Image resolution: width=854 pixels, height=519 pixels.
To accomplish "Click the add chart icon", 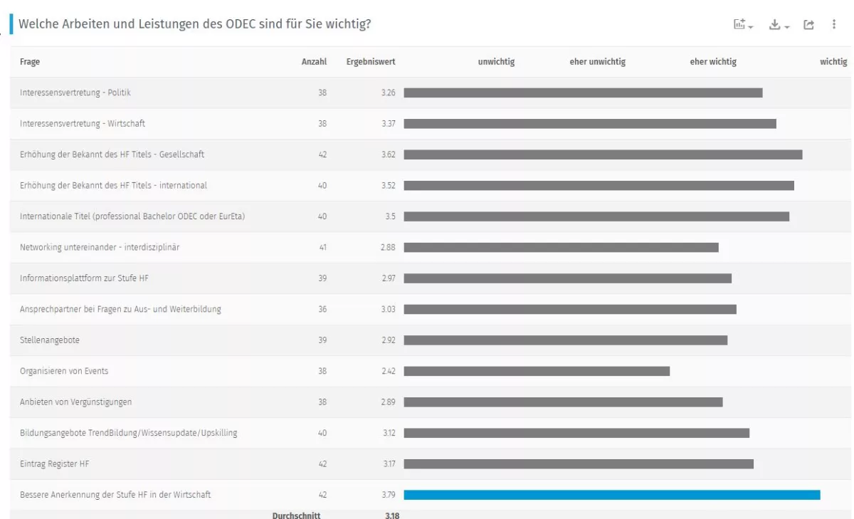I will click(x=740, y=25).
